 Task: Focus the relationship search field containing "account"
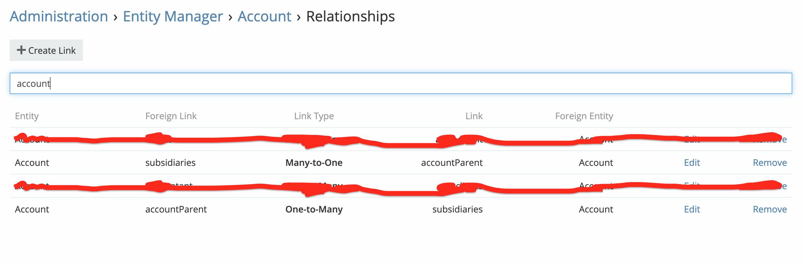tap(401, 83)
